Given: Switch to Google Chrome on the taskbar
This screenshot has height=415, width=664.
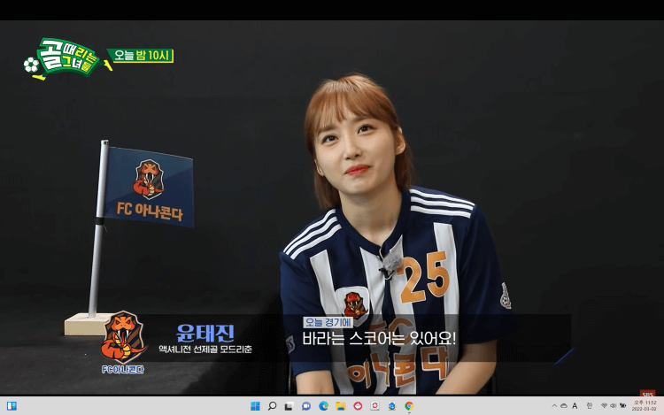Looking at the screenshot, I should pos(409,406).
